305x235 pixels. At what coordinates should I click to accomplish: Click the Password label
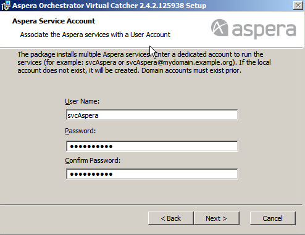click(x=80, y=131)
